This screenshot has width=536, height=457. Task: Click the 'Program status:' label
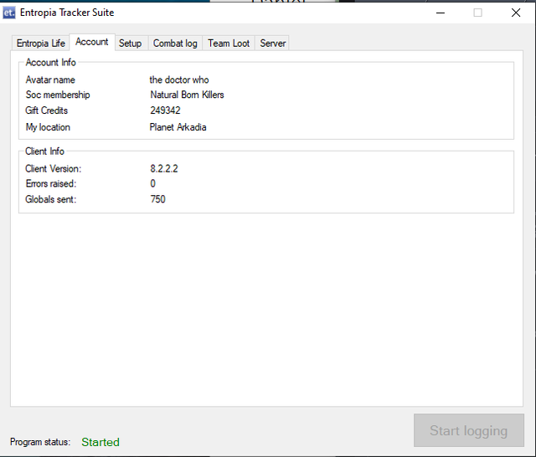(40, 442)
